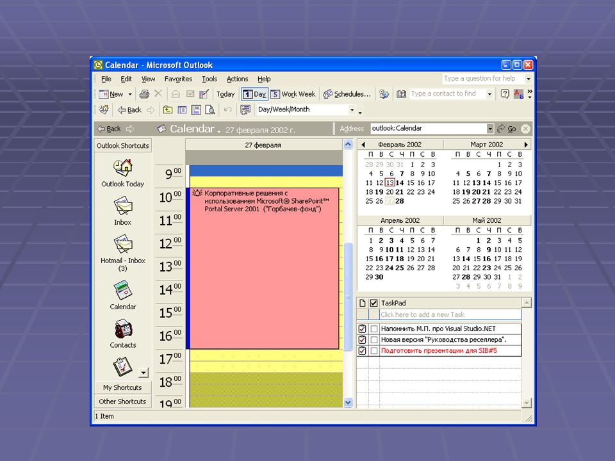This screenshot has width=615, height=461.
Task: Expand more shortcuts down arrow
Action: pyautogui.click(x=144, y=373)
